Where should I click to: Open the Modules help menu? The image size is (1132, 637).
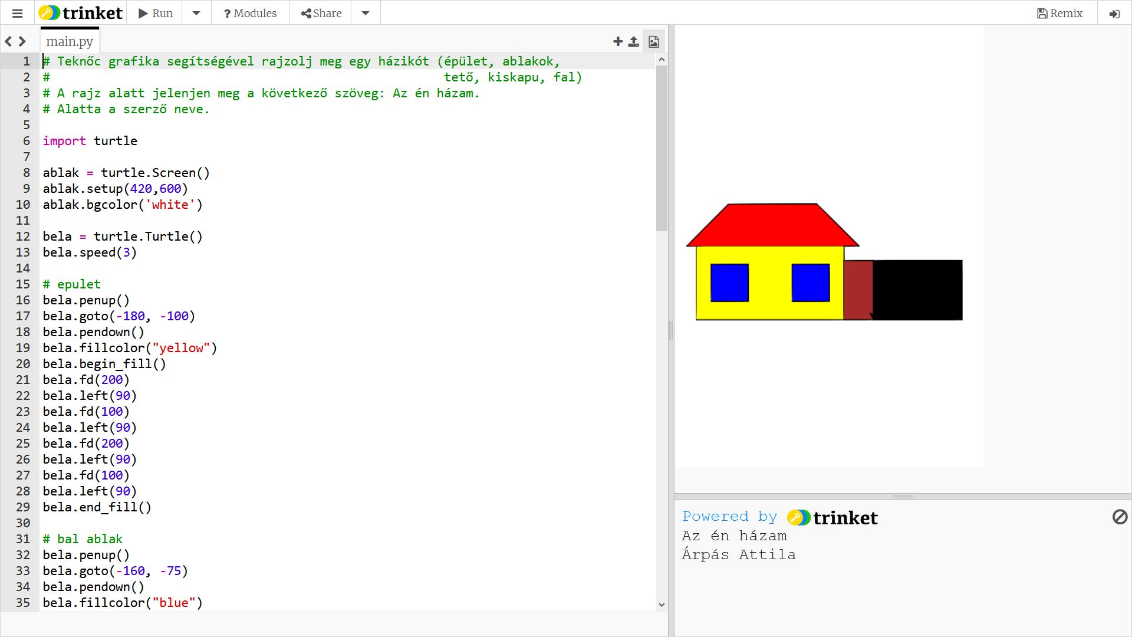[250, 13]
